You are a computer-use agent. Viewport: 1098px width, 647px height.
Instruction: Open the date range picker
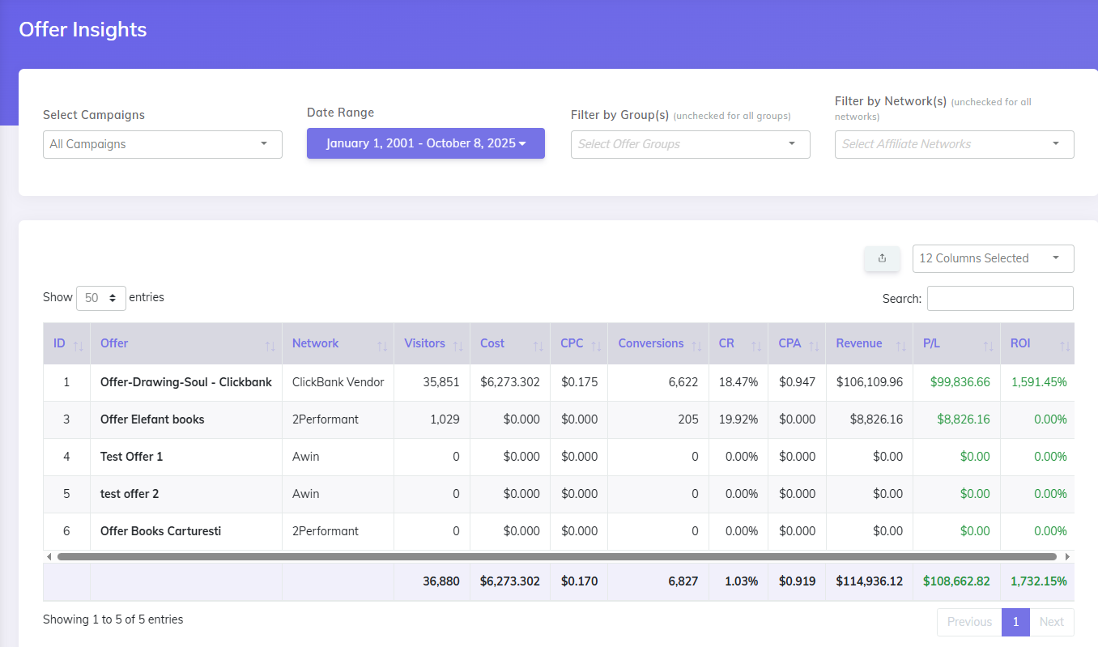pyautogui.click(x=425, y=143)
